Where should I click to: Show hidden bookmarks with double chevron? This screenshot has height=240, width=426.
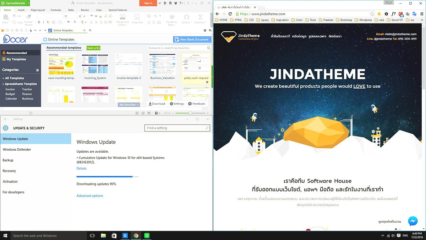point(422,20)
